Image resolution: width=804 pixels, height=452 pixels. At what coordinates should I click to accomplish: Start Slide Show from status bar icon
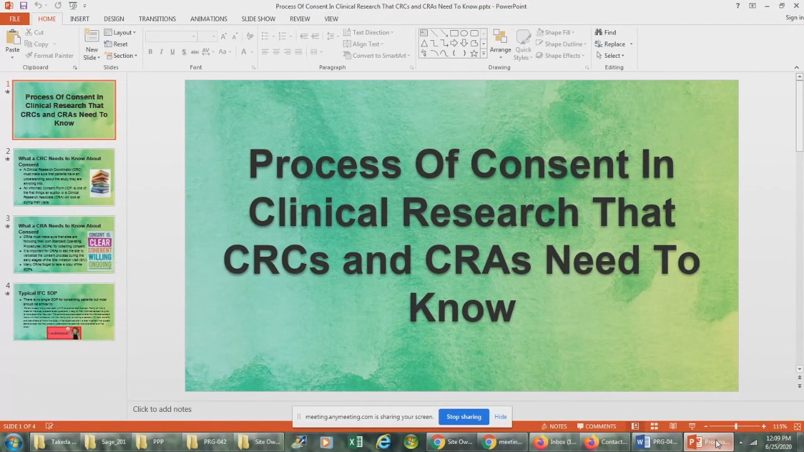(x=692, y=426)
